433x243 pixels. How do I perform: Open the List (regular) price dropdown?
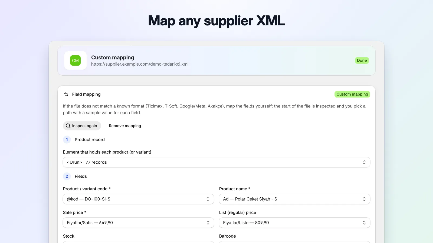(x=294, y=223)
